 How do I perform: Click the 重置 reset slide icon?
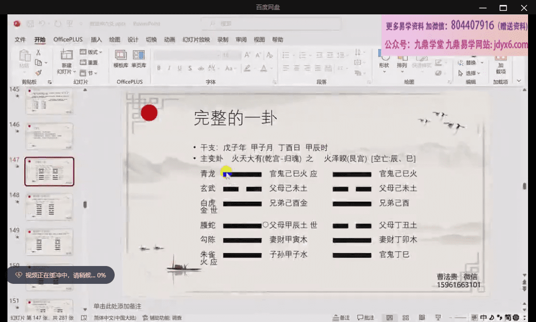click(90, 63)
